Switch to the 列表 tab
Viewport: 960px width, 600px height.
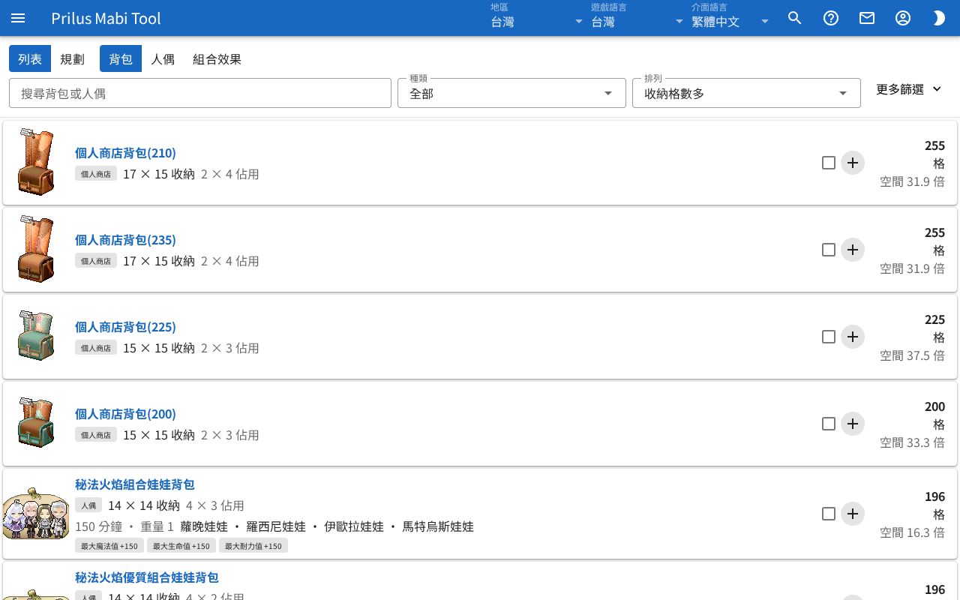click(30, 58)
